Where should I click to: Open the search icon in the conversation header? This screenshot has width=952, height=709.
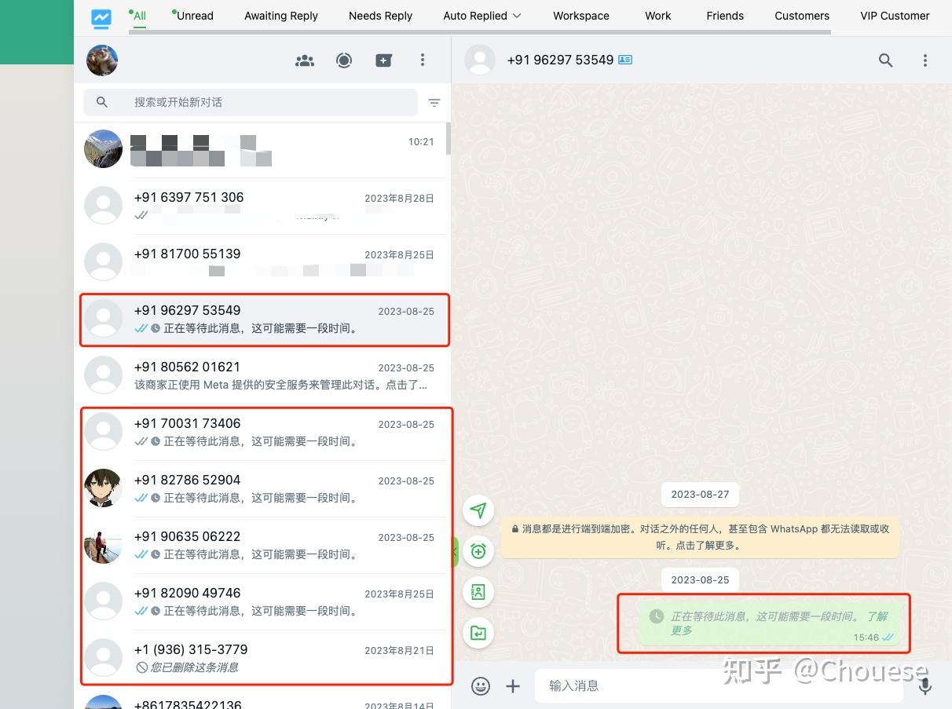(886, 60)
